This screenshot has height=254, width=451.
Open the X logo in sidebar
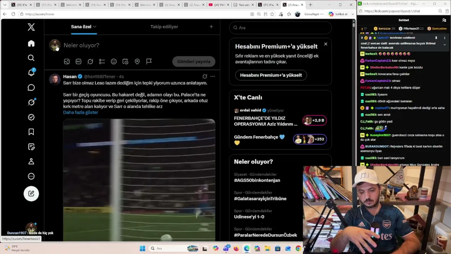[31, 27]
